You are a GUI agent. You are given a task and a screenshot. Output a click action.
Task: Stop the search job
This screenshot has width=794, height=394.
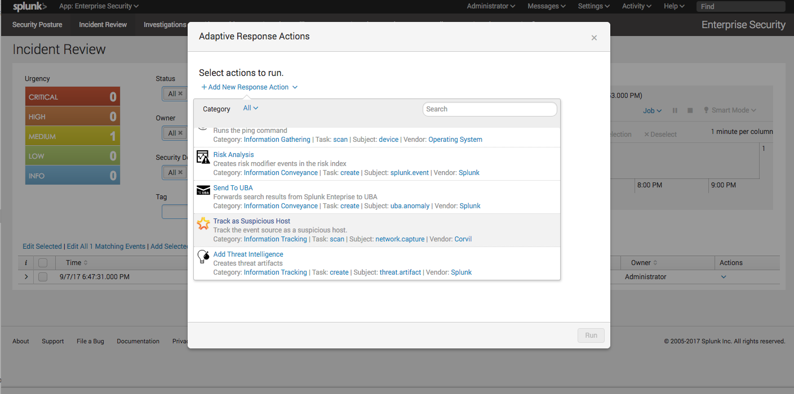coord(690,110)
